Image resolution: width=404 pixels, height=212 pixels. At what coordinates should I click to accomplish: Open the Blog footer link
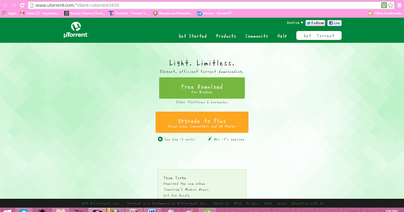[238, 204]
